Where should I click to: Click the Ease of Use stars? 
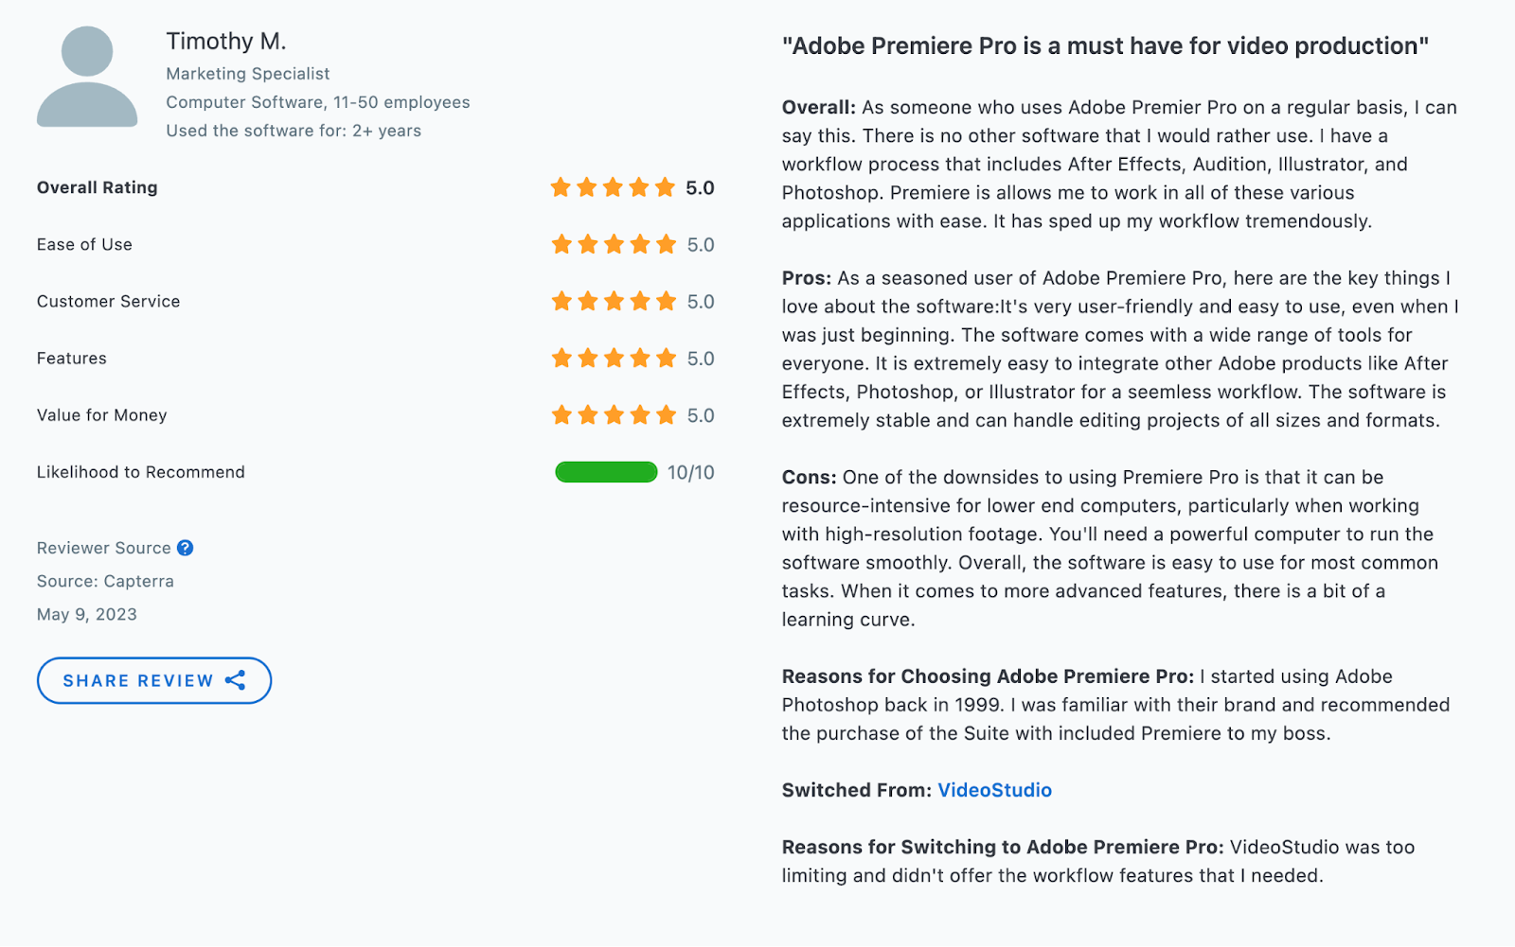point(613,245)
